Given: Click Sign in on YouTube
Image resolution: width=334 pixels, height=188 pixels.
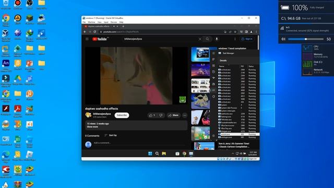Looking at the screenshot, I should coord(247,39).
